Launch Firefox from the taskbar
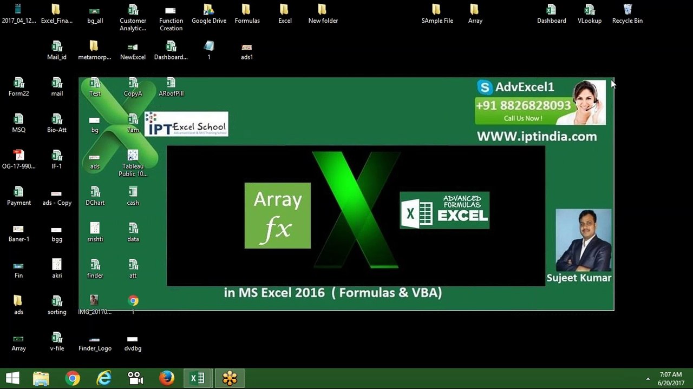The width and height of the screenshot is (693, 389). [166, 378]
